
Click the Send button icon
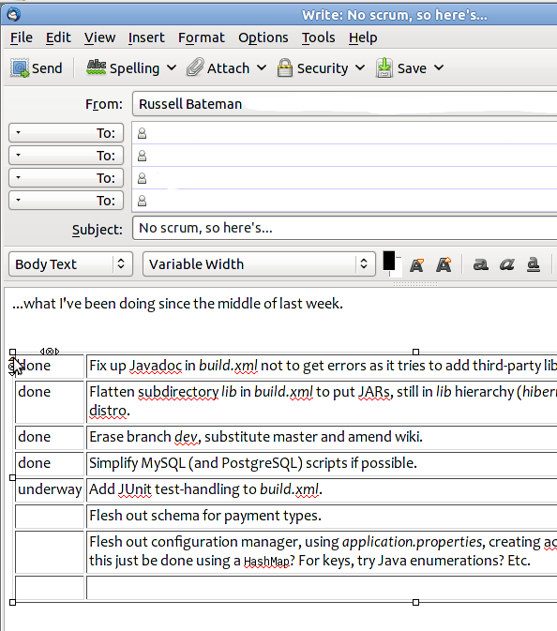pos(20,68)
